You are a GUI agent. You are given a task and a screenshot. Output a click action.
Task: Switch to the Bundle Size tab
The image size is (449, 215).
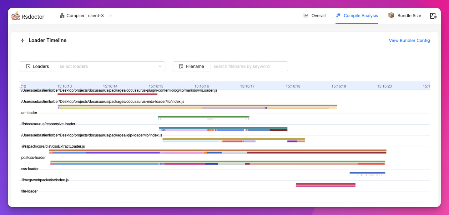[409, 16]
